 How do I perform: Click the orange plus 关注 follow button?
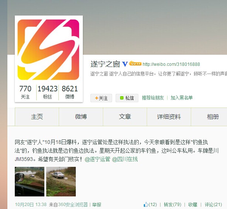click(101, 98)
